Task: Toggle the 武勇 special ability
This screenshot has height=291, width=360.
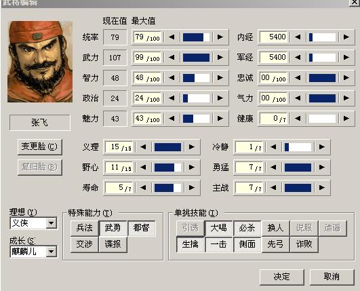Action: click(113, 228)
